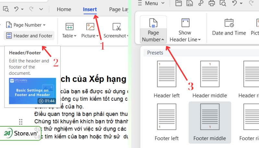Viewport: 259px width, 148px height.
Task: Select the Header left preset
Action: (x=167, y=79)
